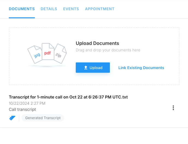Image resolution: width=188 pixels, height=144 pixels.
Task: Open Link Existing Documents
Action: coord(141,68)
